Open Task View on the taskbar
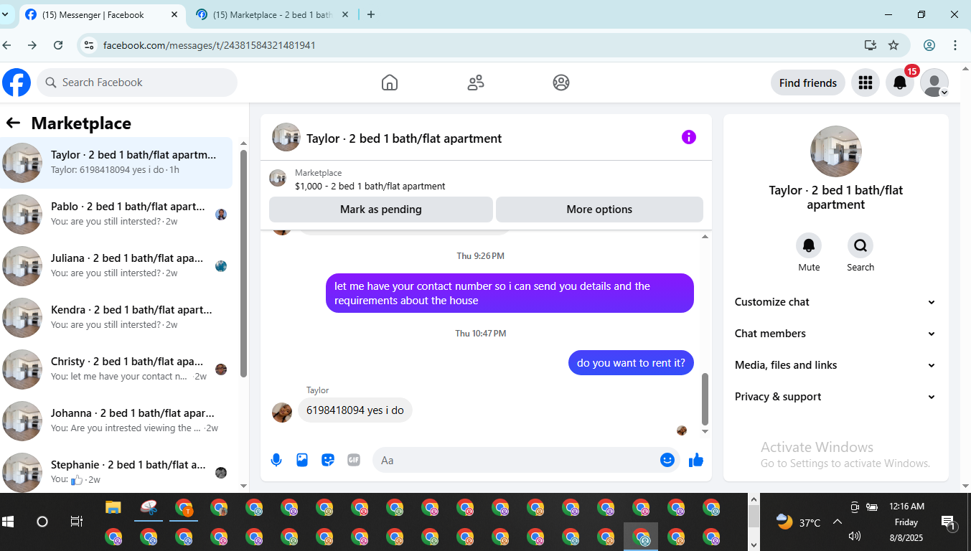This screenshot has height=551, width=971. tap(77, 522)
